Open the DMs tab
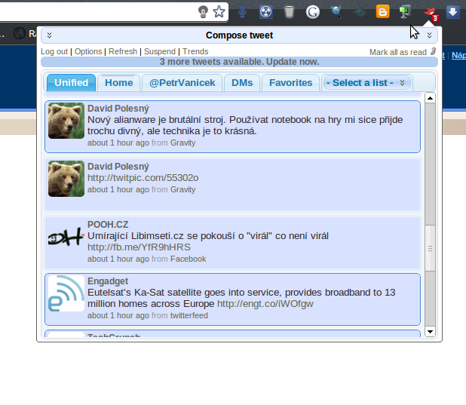The width and height of the screenshot is (466, 405). (x=242, y=83)
